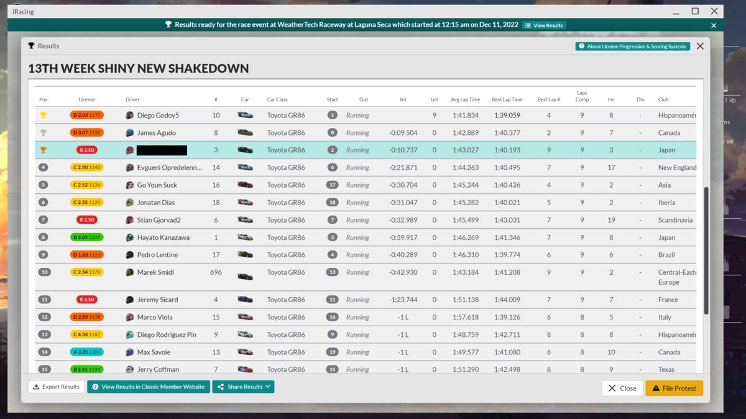Screen dimensions: 746x419
Task: Click license badge B 3.09 1205
Action: pyautogui.click(x=87, y=237)
